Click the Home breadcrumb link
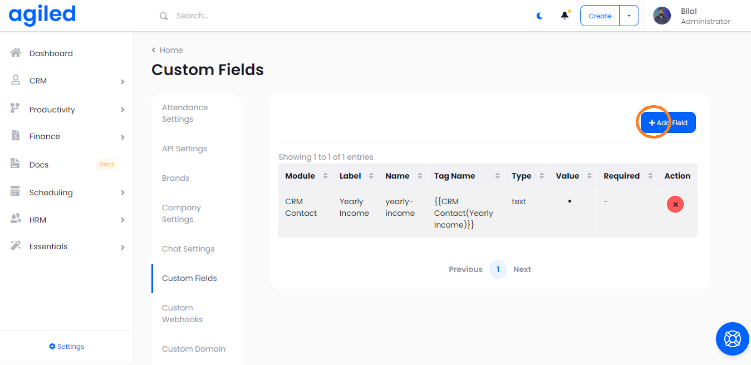This screenshot has height=365, width=751. (x=171, y=50)
